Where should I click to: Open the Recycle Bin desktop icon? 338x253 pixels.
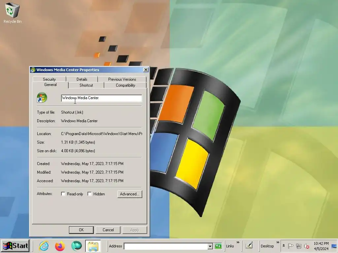(13, 13)
